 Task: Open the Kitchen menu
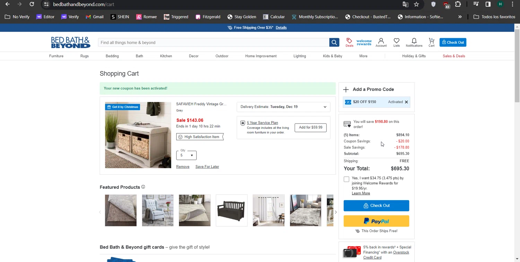166,56
